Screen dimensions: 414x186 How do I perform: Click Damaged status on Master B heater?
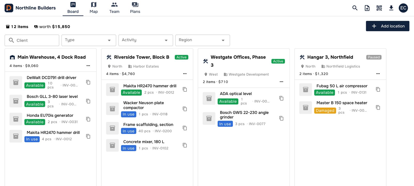[325, 111]
